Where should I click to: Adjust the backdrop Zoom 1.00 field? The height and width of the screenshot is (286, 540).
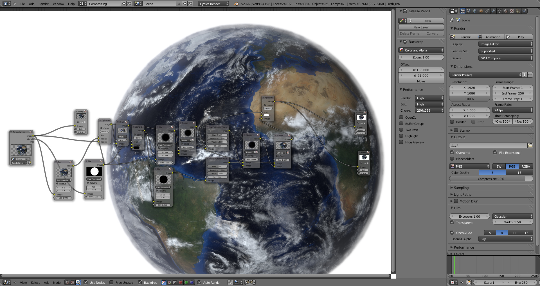[421, 57]
